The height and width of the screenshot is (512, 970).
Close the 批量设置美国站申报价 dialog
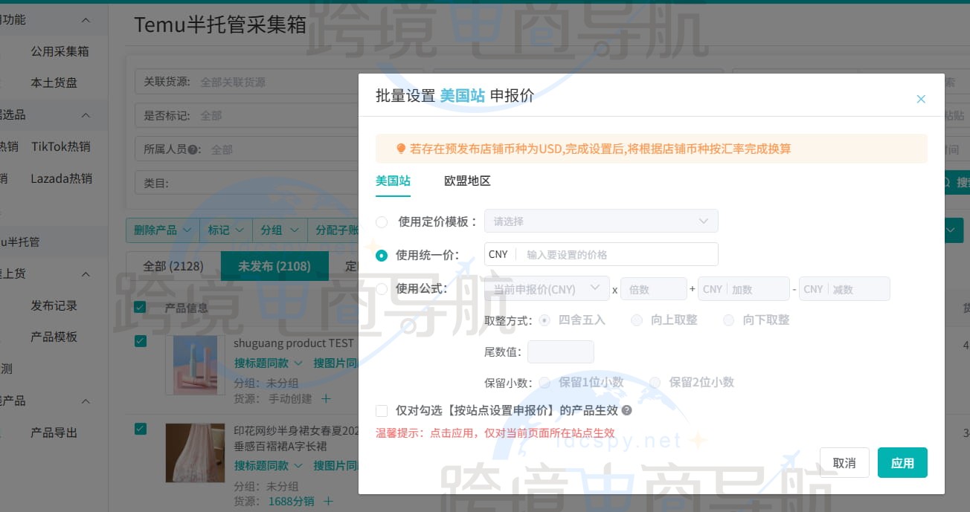(921, 99)
